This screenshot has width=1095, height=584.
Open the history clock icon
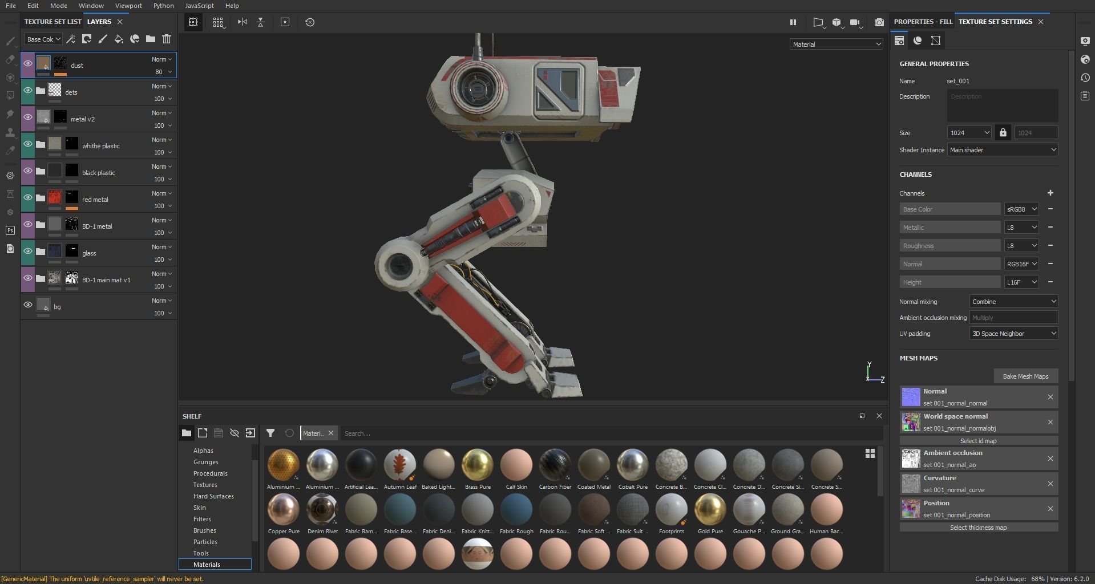(x=1085, y=78)
